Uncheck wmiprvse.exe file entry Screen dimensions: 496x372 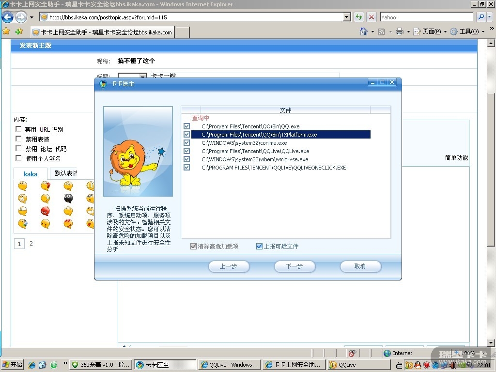pos(186,159)
